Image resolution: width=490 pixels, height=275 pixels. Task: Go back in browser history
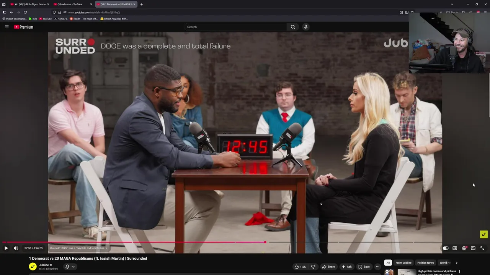point(11,12)
